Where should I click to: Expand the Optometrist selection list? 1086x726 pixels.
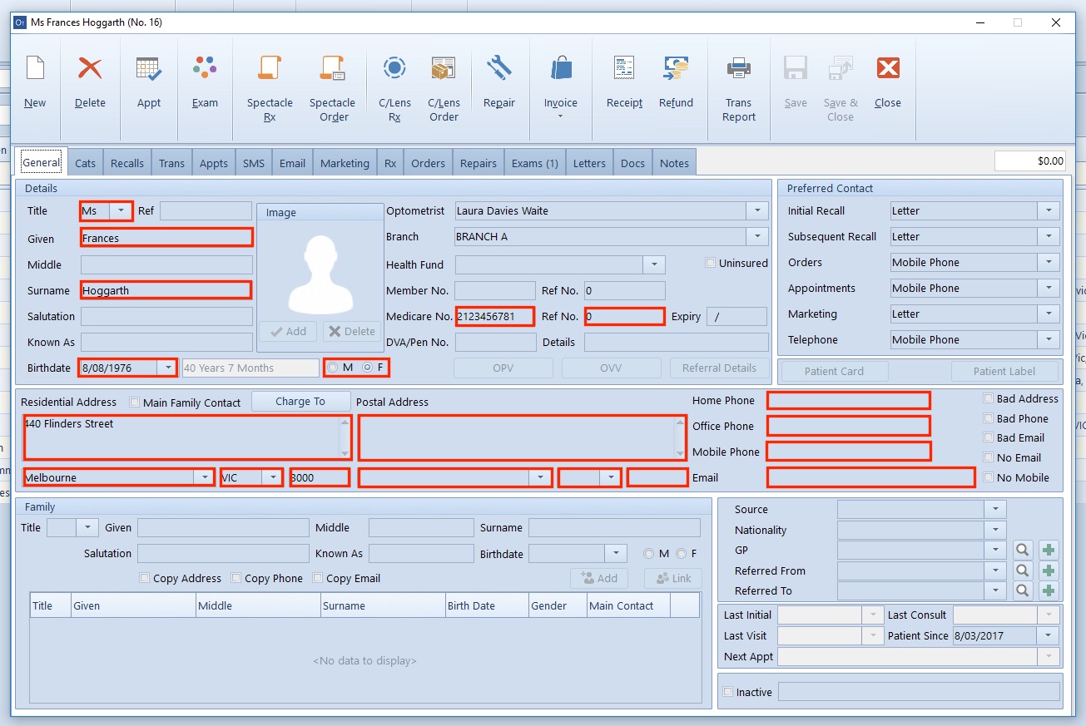click(756, 210)
